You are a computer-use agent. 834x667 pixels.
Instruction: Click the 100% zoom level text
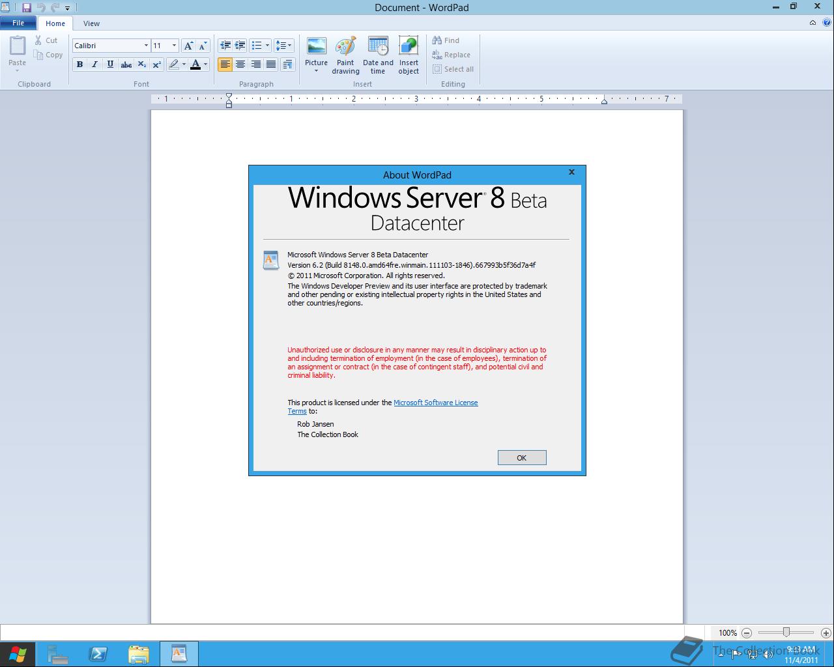tap(728, 633)
